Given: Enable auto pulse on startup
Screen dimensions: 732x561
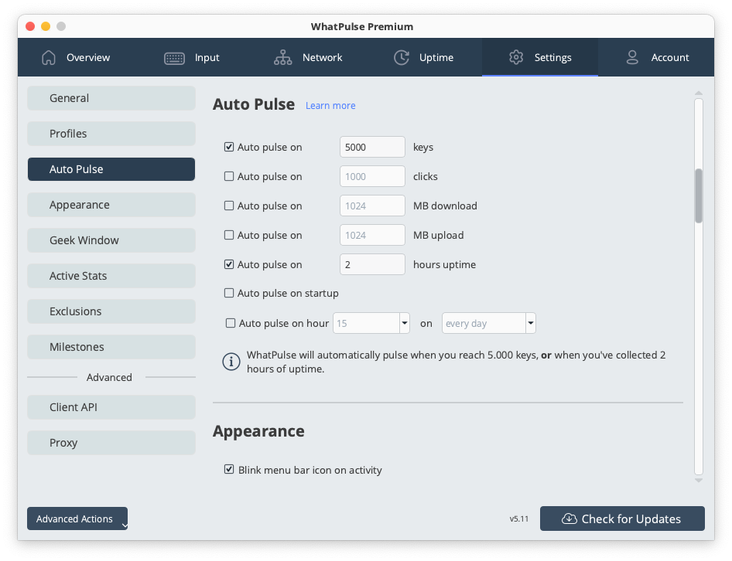Looking at the screenshot, I should click(x=228, y=293).
